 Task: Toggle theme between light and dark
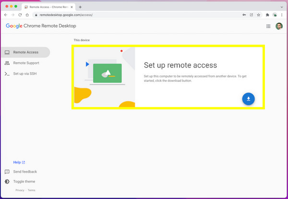tap(20, 181)
